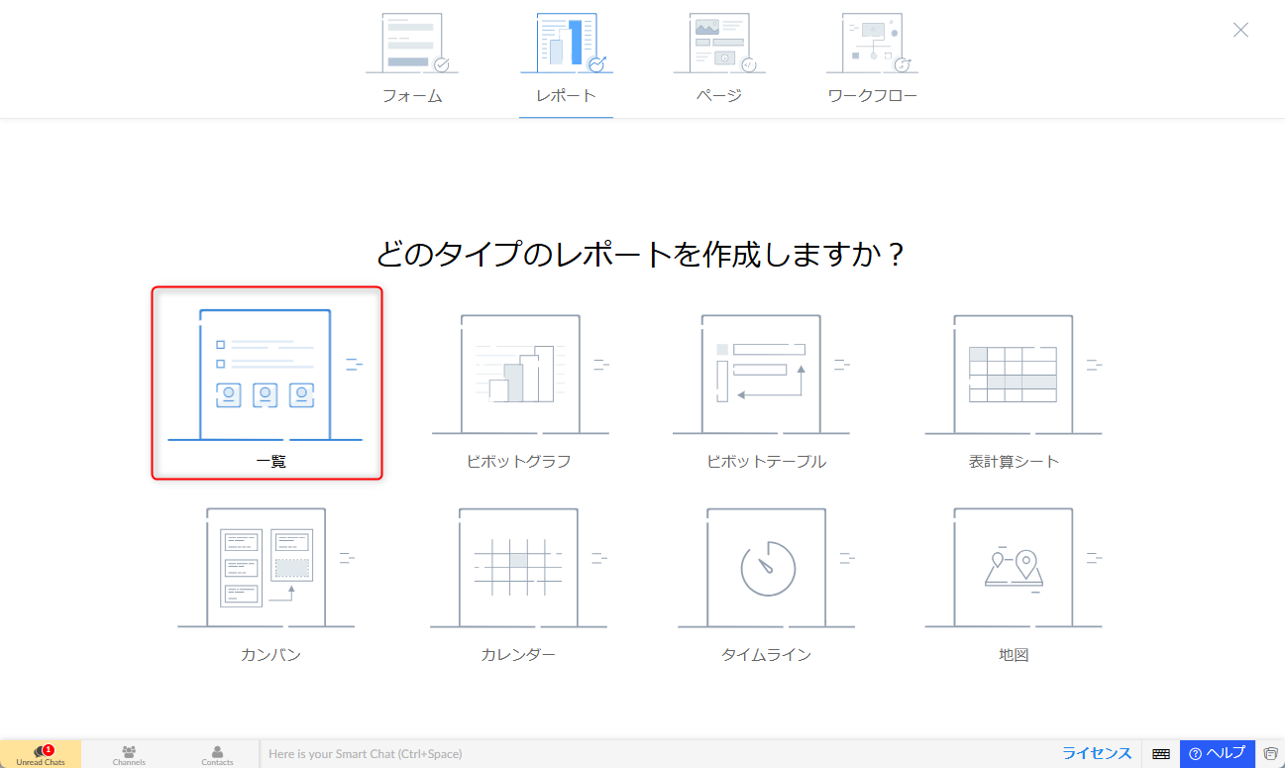Image resolution: width=1285 pixels, height=768 pixels.
Task: Click the keyboard shortcuts icon
Action: [1161, 754]
